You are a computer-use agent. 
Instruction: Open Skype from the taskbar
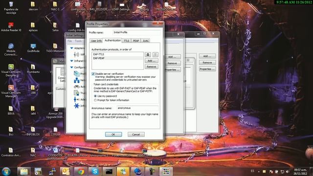pyautogui.click(x=95, y=172)
